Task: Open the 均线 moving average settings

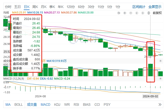Action: (6, 12)
